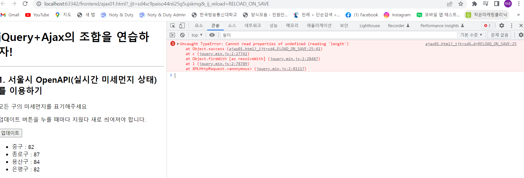Viewport: 524px width, 178px height.
Task: Clear the console with the ban icon
Action: pos(182,35)
